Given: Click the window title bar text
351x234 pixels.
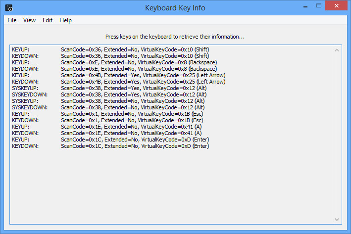Looking at the screenshot, I should coord(175,8).
